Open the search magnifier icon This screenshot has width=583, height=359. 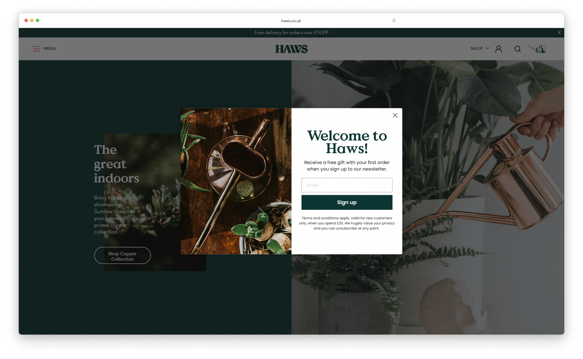coord(518,49)
